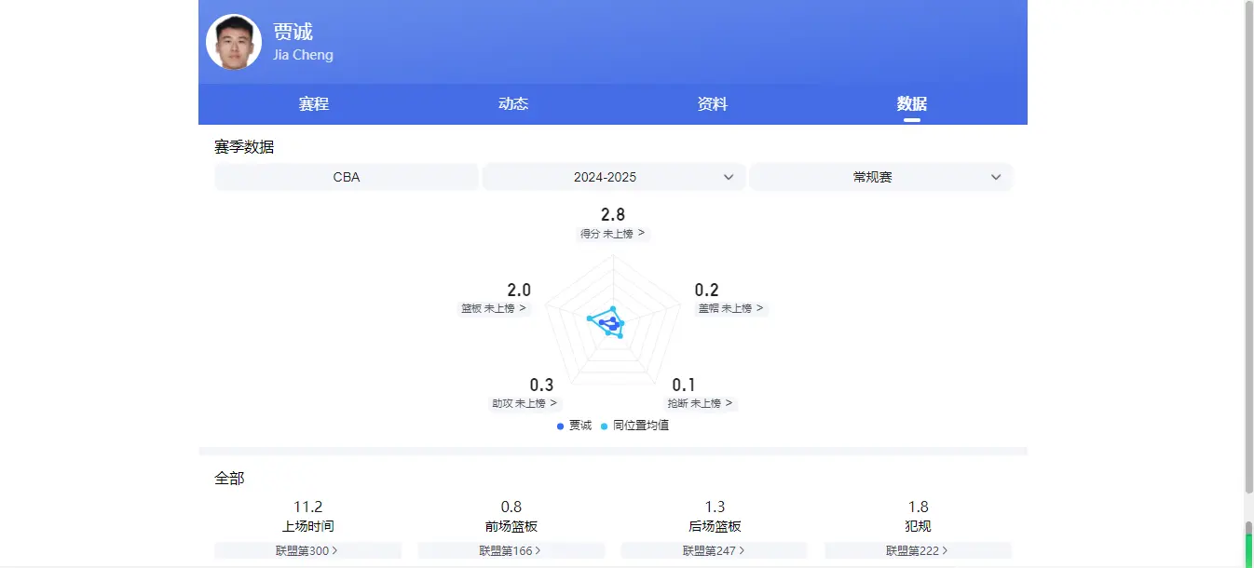This screenshot has height=568, width=1254.
Task: Open 前场篮板 联盟第166 ranking
Action: pos(512,550)
